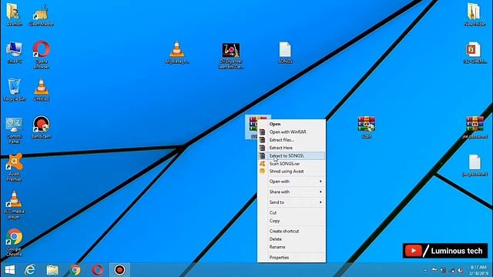Select the blank jee password file

pos(475,165)
